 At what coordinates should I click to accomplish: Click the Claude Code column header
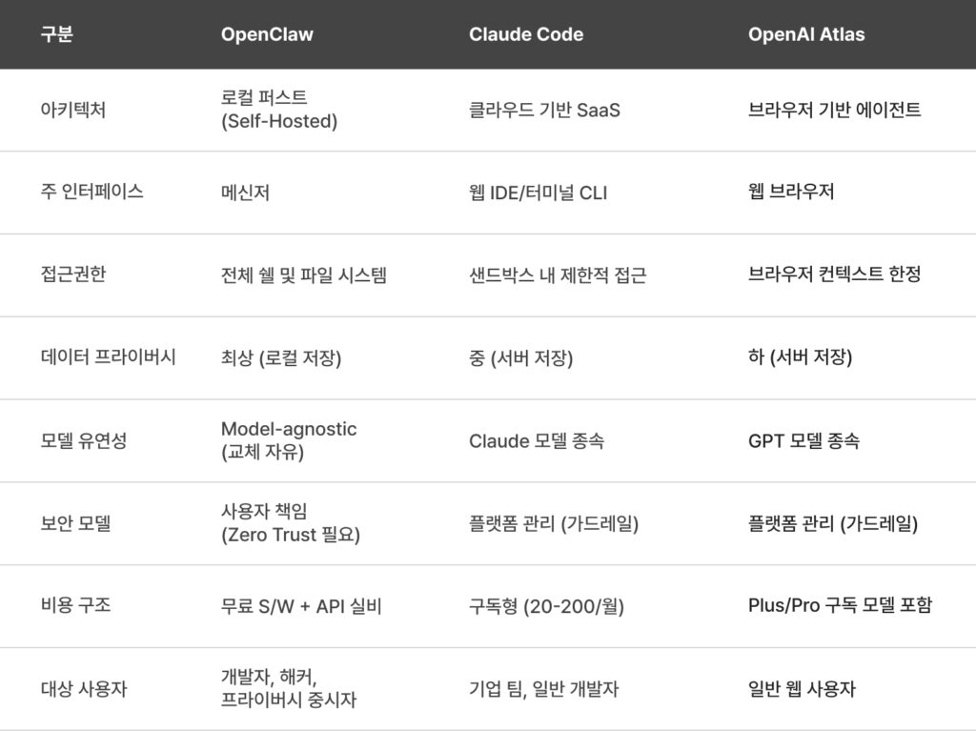point(526,35)
